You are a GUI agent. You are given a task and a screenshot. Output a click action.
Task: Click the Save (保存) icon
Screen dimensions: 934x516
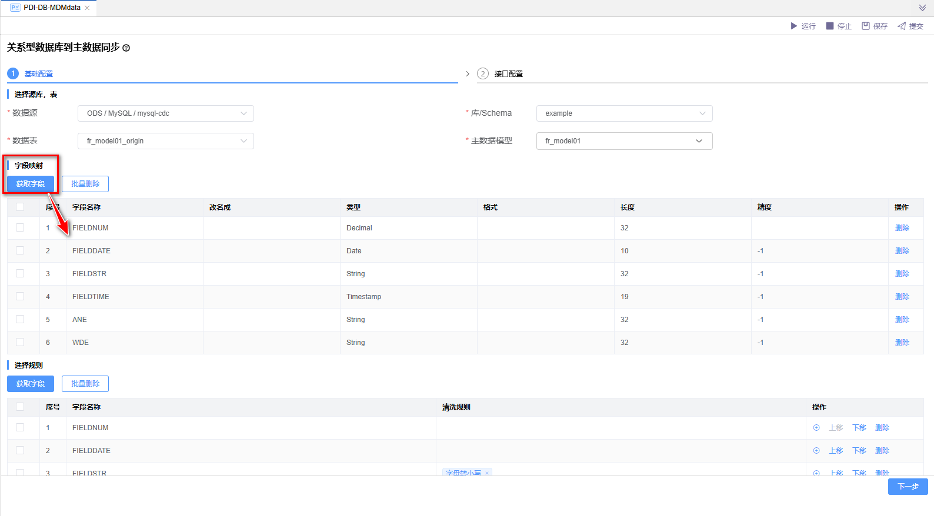(x=866, y=26)
